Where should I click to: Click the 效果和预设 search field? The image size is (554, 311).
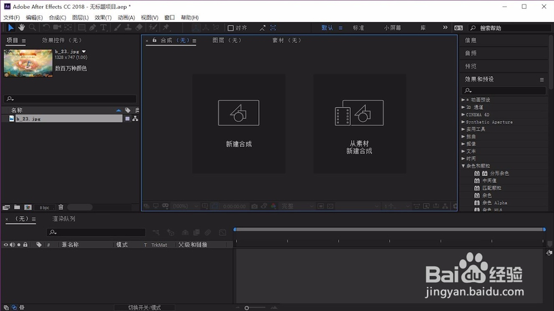[x=504, y=91]
